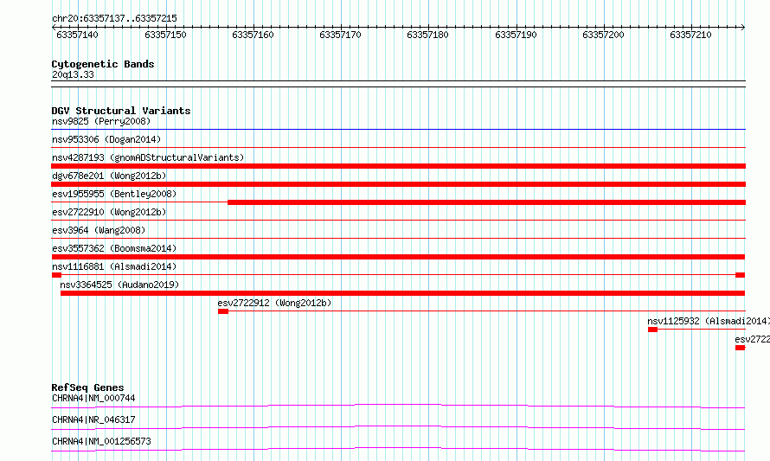Open variant nsv9825 (Perry2008) label
Screen dimensions: 770x461
101,121
